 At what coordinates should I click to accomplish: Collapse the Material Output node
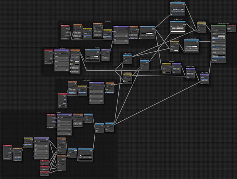[228, 25]
